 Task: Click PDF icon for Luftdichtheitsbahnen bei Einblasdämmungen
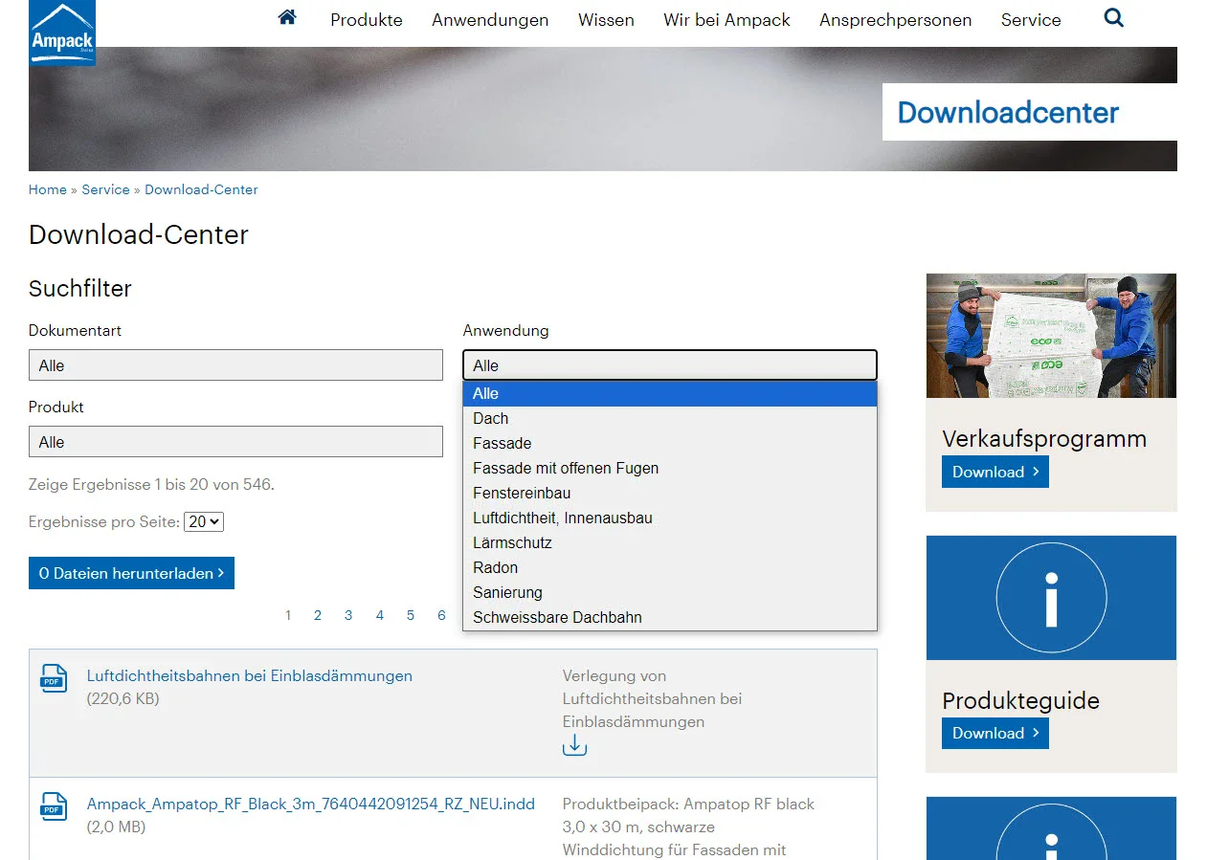[54, 678]
